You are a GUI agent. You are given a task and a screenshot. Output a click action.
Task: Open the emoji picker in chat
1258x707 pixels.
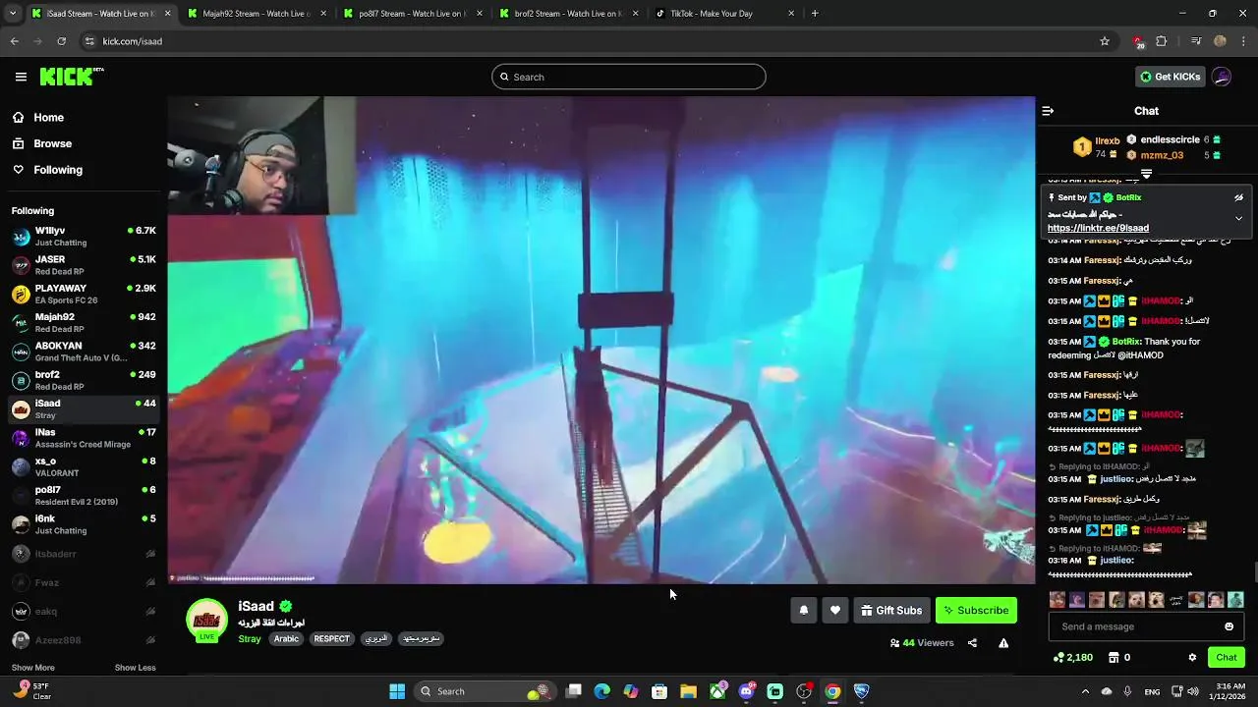click(x=1229, y=626)
